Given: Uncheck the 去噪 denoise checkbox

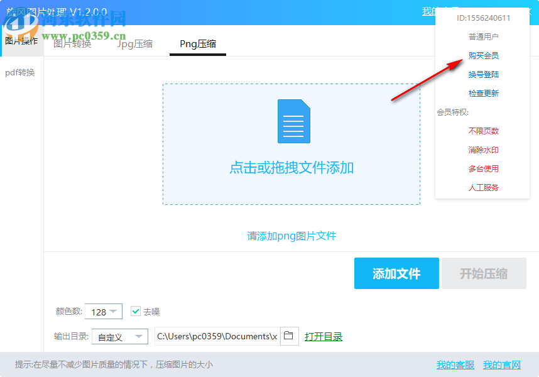Looking at the screenshot, I should [x=136, y=311].
